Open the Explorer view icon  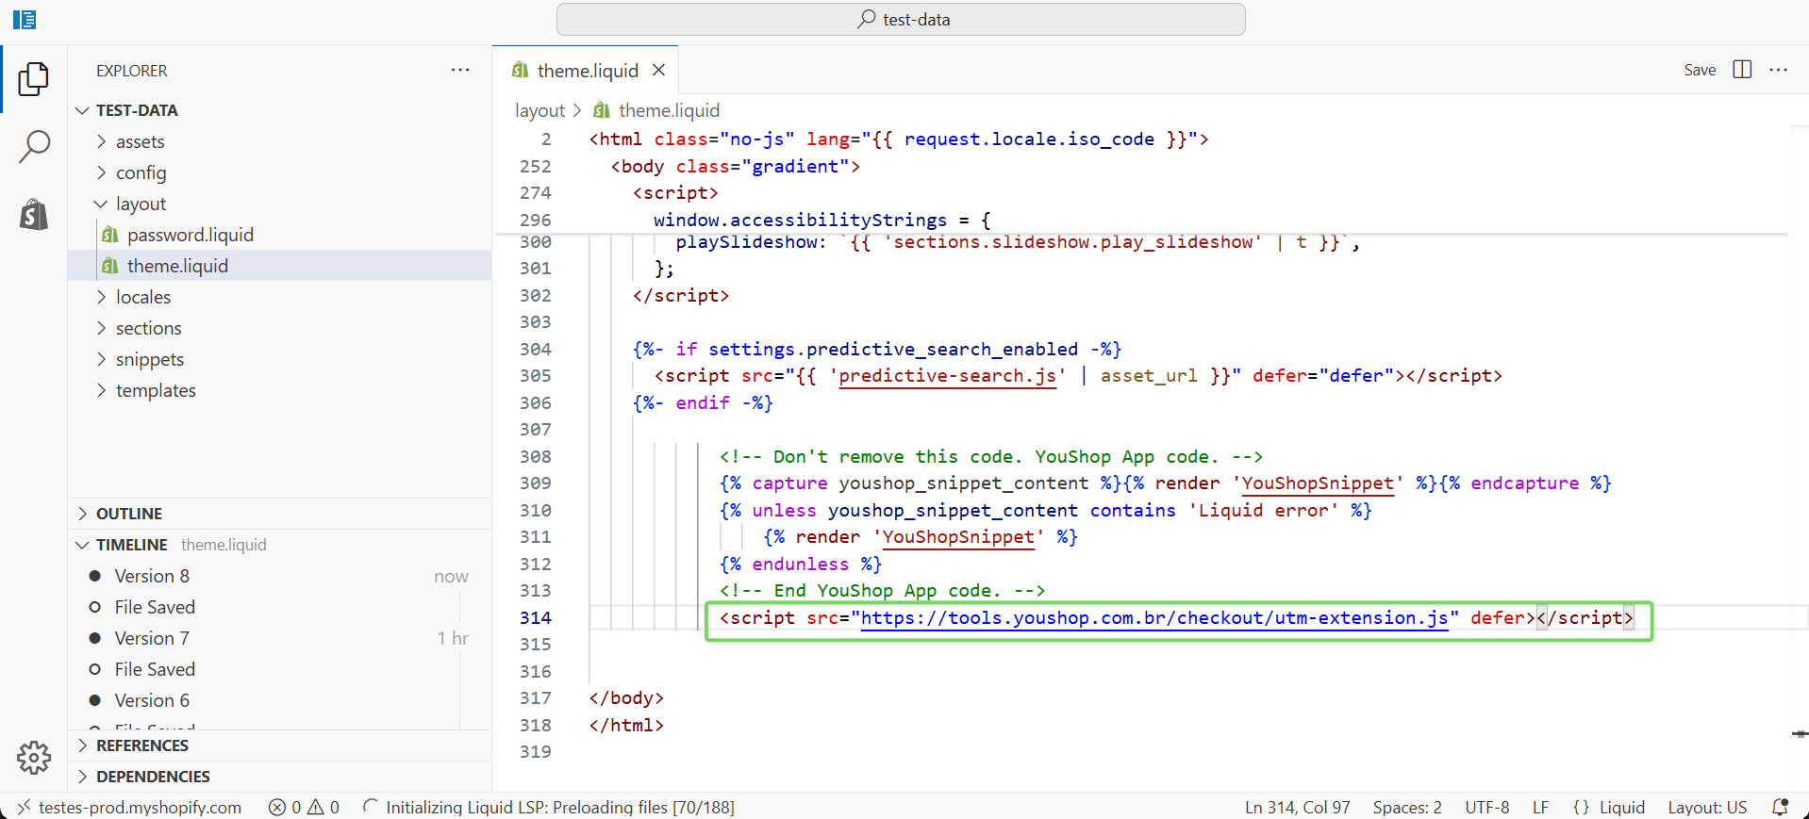pos(34,78)
